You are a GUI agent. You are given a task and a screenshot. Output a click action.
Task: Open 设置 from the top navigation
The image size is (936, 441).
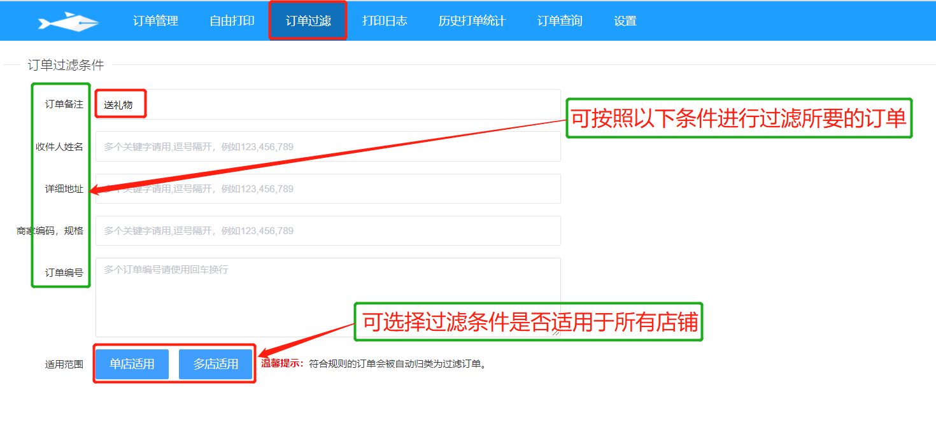[625, 21]
